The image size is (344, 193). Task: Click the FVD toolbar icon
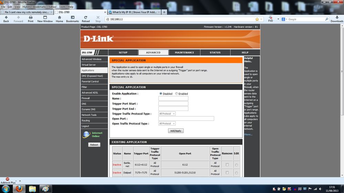pos(271,18)
